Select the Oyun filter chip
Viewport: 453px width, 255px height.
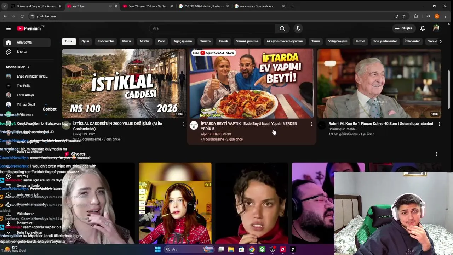[85, 41]
